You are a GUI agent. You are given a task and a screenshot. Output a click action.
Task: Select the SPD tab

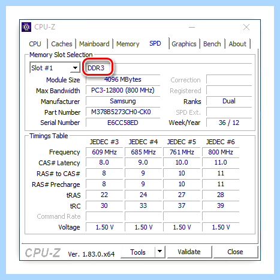[x=155, y=43]
